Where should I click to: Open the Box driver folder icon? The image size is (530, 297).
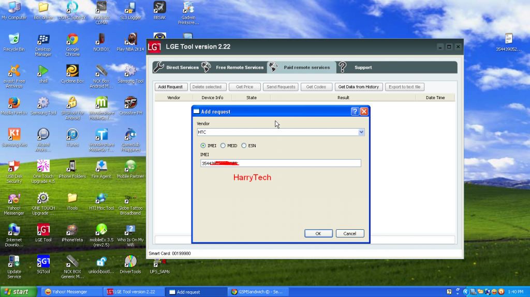coord(43,10)
